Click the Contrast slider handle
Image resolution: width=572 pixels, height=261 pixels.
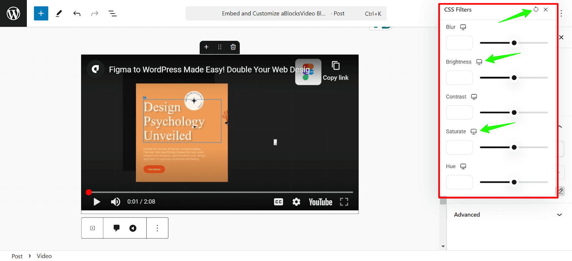(514, 112)
